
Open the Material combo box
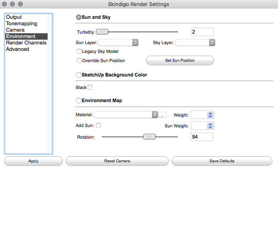pos(126,115)
